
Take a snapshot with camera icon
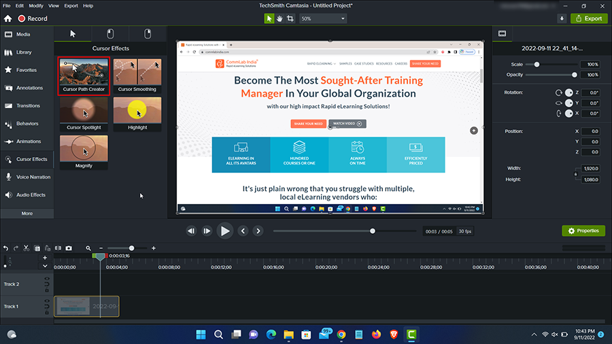click(x=69, y=248)
